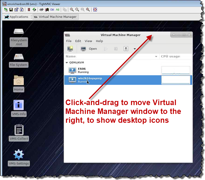Click the Open button to open the VM console
This screenshot has height=180, width=205.
pos(89,49)
